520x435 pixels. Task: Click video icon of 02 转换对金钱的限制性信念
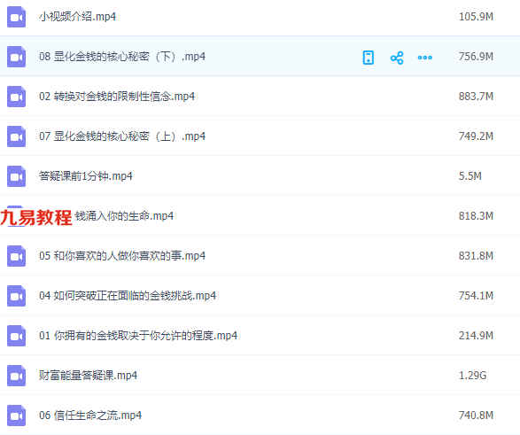click(x=16, y=97)
